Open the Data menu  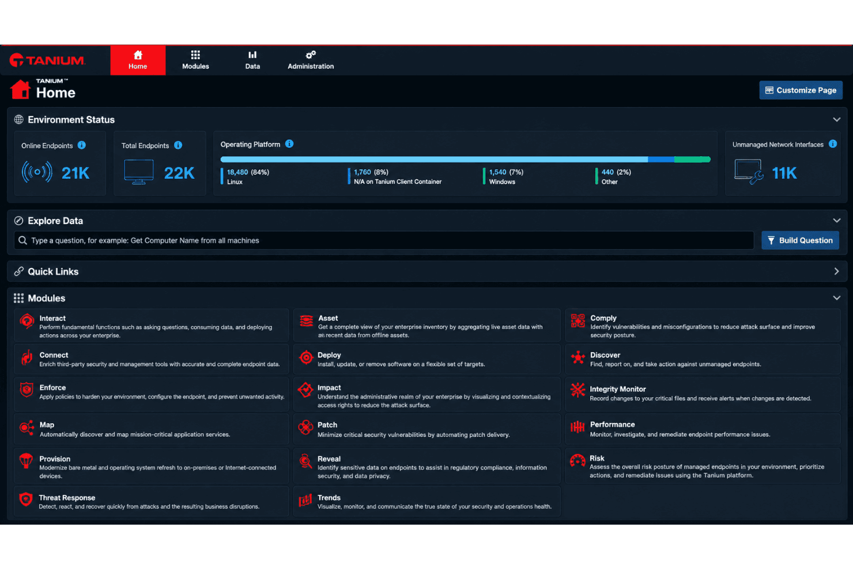[x=252, y=60]
